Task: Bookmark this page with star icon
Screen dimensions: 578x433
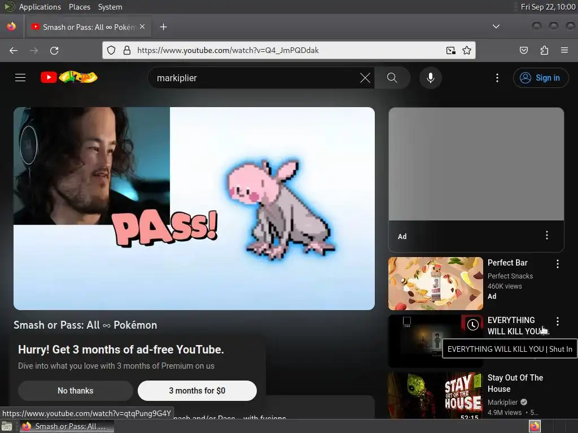Action: (x=467, y=50)
